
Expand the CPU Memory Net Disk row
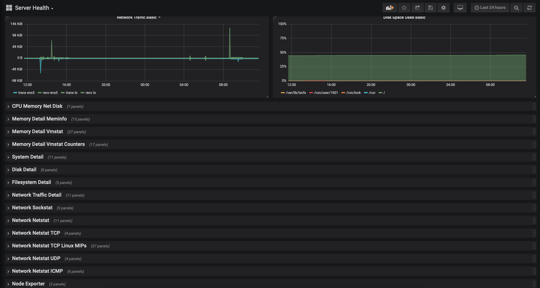pos(37,106)
